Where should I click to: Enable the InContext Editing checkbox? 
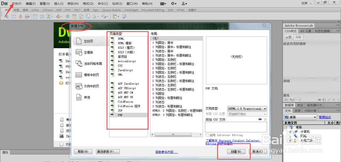pyautogui.click(x=207, y=135)
